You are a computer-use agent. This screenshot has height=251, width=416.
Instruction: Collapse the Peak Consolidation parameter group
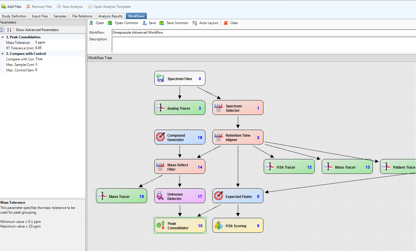click(x=2, y=37)
